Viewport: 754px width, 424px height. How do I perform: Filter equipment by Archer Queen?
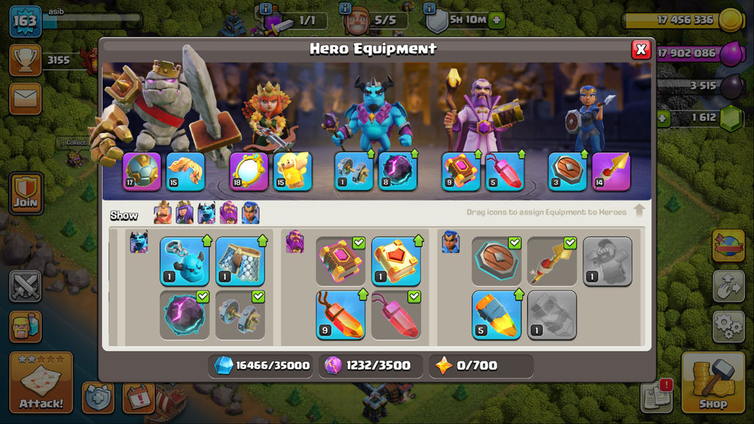[x=184, y=213]
